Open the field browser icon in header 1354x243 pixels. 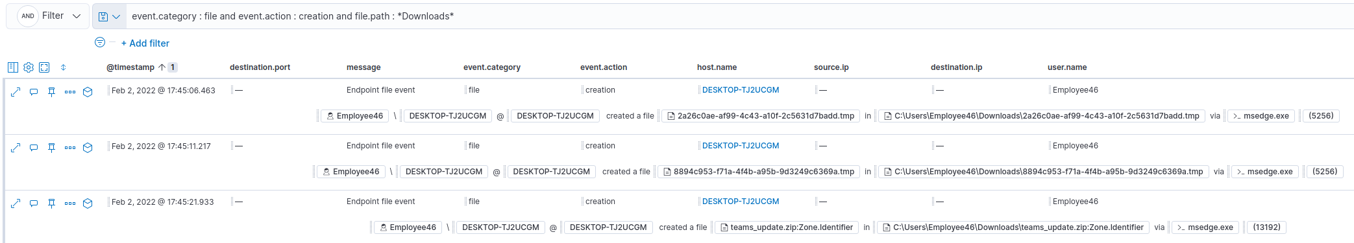pyautogui.click(x=13, y=67)
